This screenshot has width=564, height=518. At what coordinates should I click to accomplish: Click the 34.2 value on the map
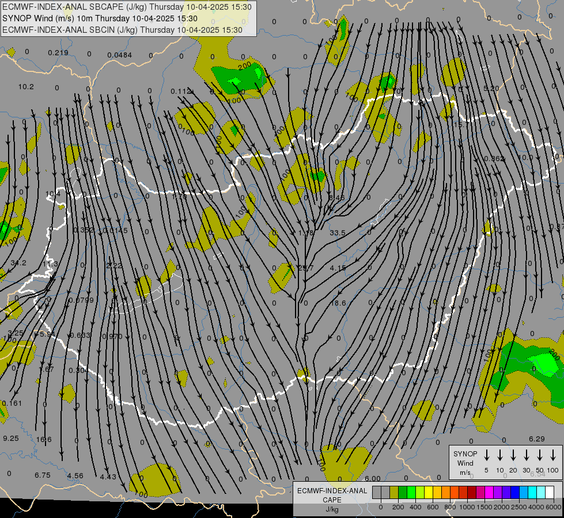tap(18, 263)
